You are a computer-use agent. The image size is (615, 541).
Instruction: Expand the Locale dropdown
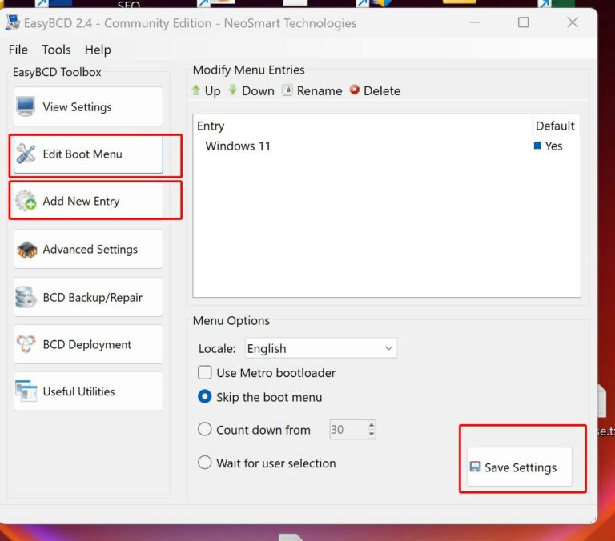pyautogui.click(x=320, y=348)
